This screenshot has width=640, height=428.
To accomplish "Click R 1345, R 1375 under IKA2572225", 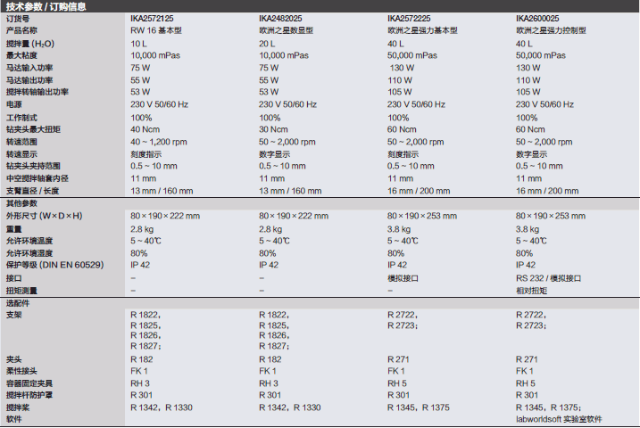I will 419,407.
